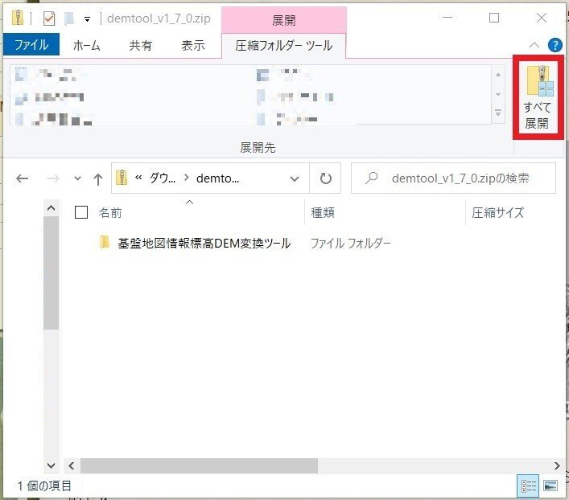Expand the address bar history dropdown
Viewport: 569px width, 500px height.
[x=295, y=178]
